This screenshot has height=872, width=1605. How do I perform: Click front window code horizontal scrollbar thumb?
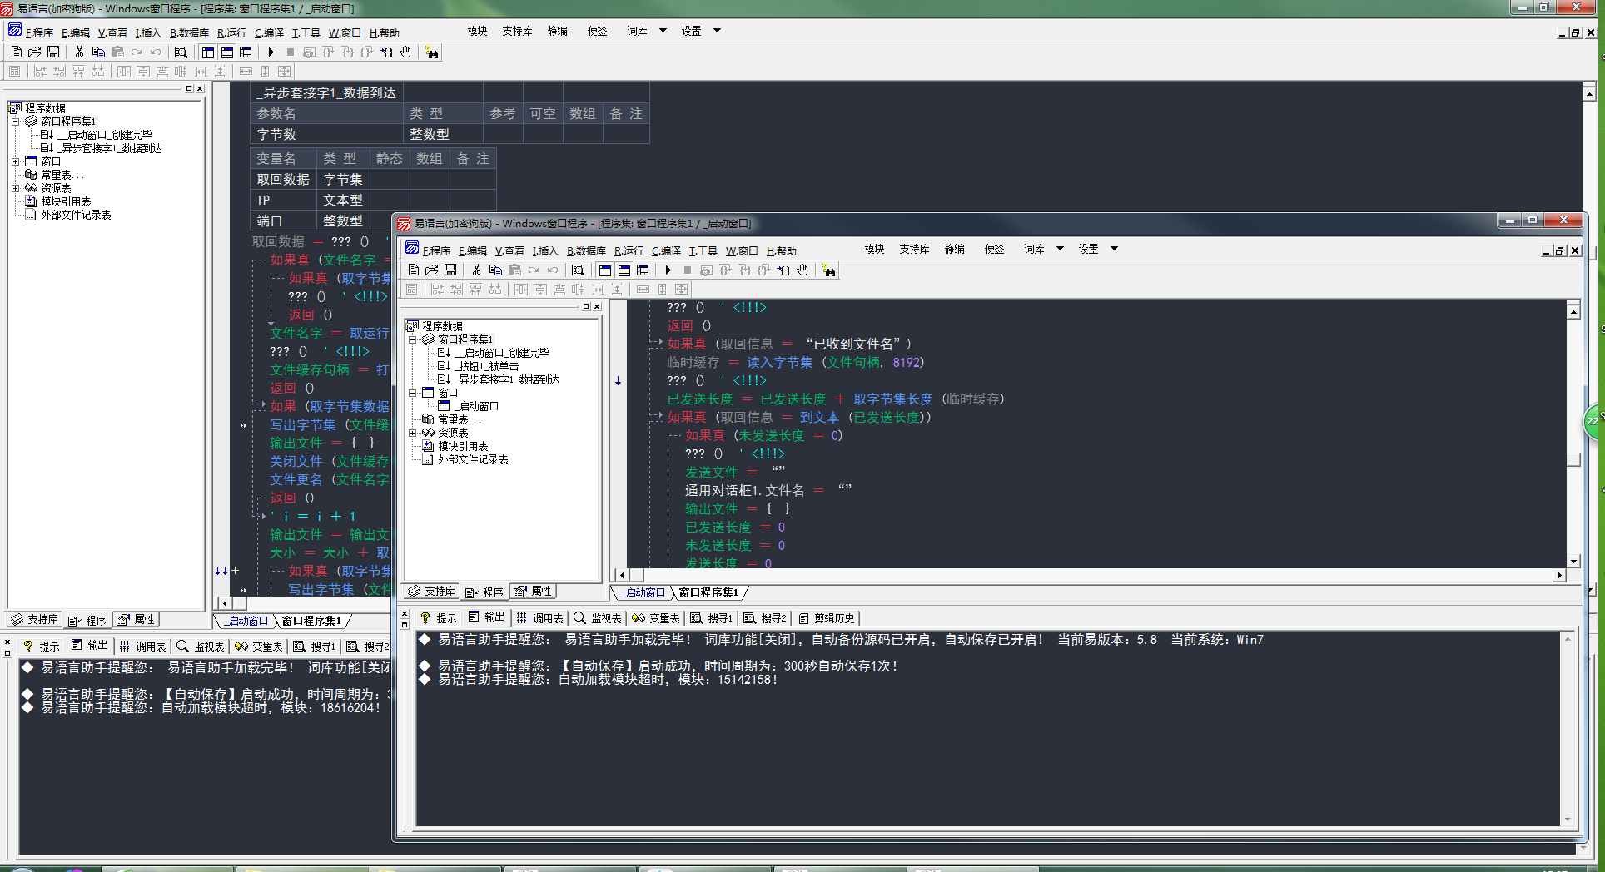(637, 575)
